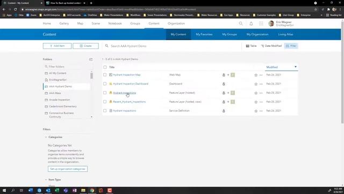Open new browser tab with plus button
This screenshot has width=344, height=194.
pos(91,3)
